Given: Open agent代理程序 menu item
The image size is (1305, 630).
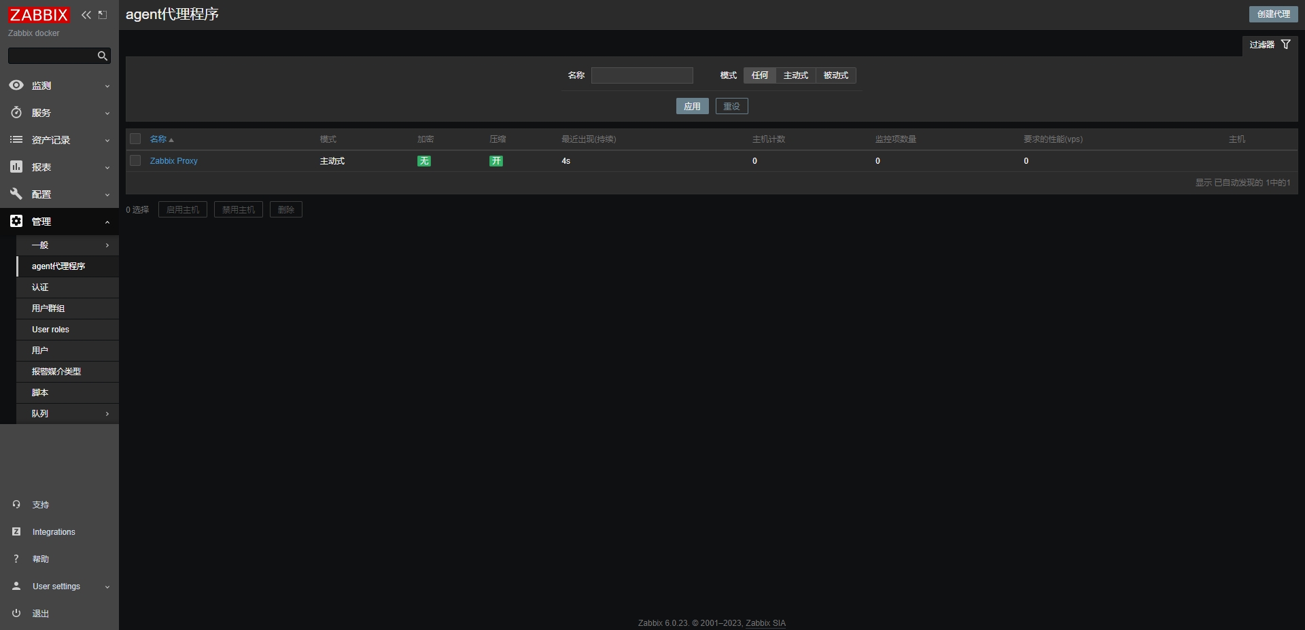Looking at the screenshot, I should (68, 266).
